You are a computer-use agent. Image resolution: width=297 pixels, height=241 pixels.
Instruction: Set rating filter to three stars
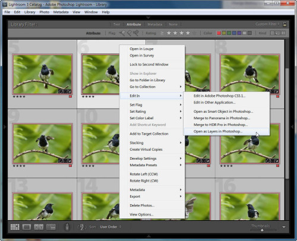click(x=181, y=33)
